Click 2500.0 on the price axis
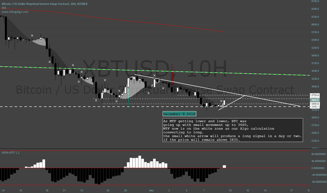Screen dimensions: 327x193 (315, 133)
